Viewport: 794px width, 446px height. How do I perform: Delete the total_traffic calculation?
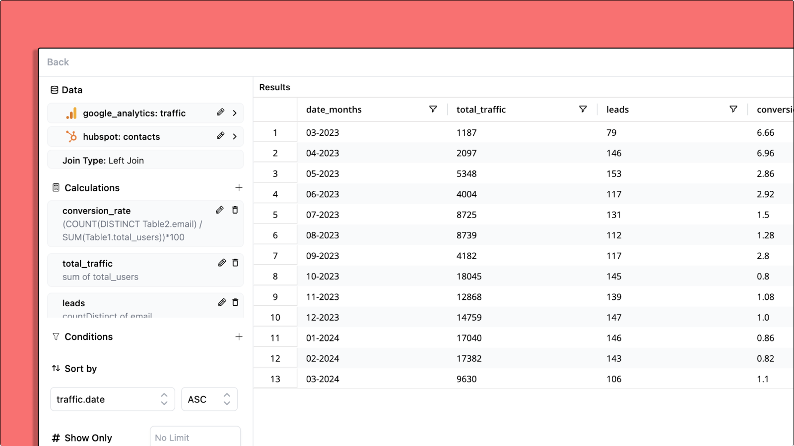(x=235, y=263)
